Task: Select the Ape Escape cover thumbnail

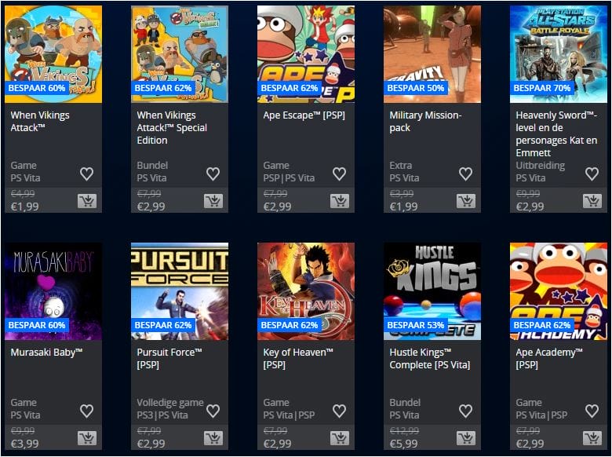Action: point(306,54)
